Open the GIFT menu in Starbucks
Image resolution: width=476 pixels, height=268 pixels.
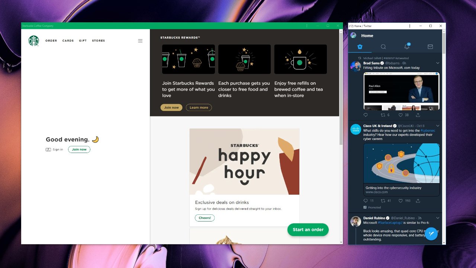pyautogui.click(x=83, y=41)
